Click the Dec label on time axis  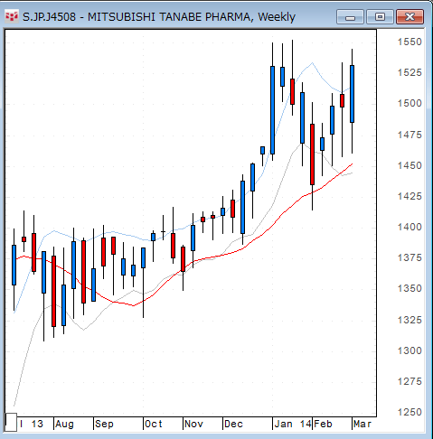[x=233, y=425]
